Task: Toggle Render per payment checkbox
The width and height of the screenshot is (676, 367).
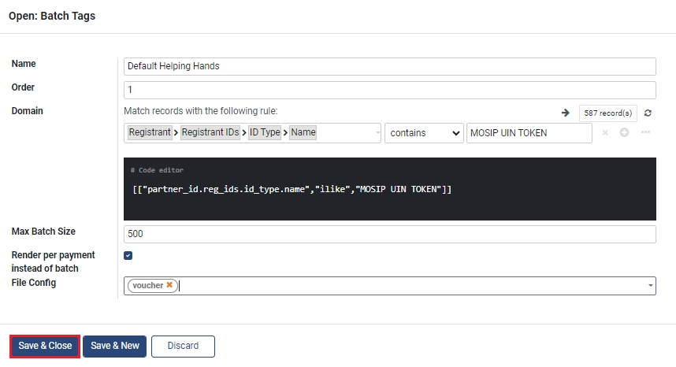Action: coord(128,256)
